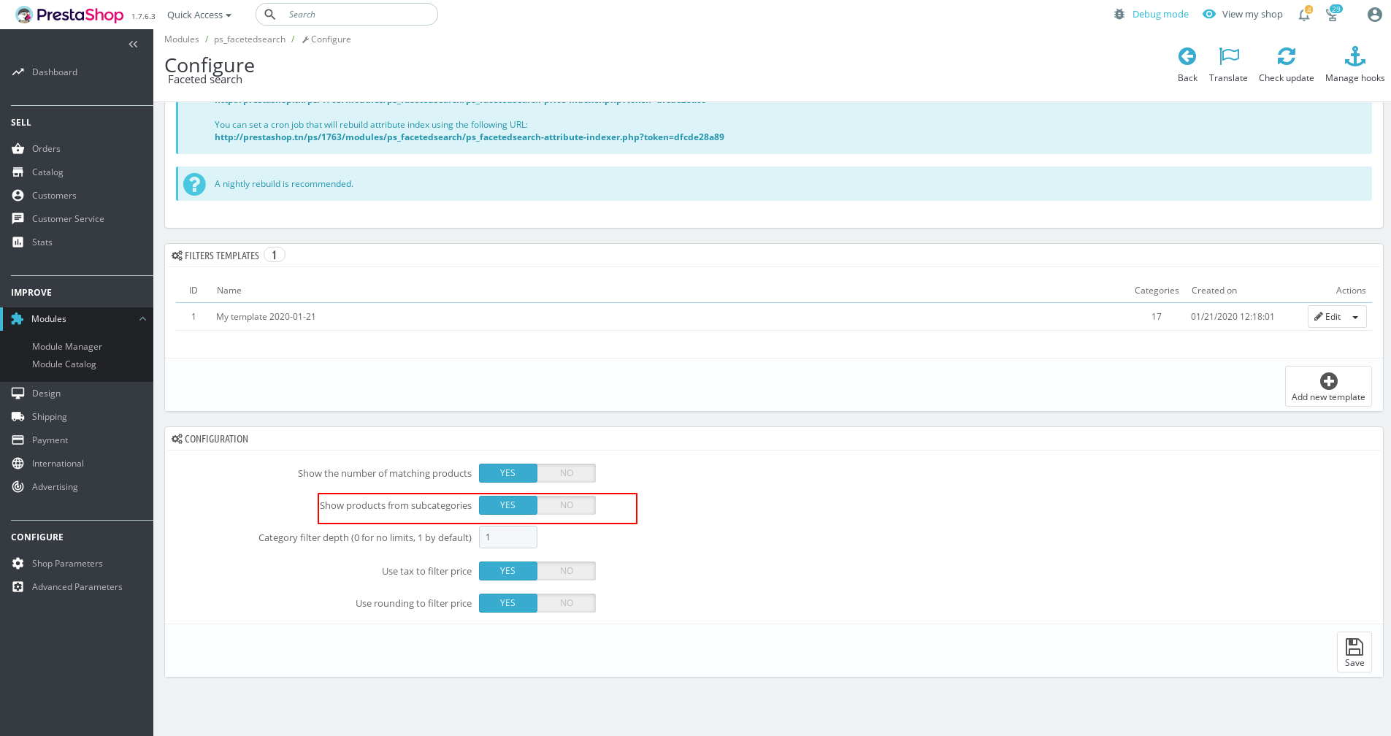The width and height of the screenshot is (1391, 736).
Task: Click the Orders basket icon
Action: (x=18, y=149)
